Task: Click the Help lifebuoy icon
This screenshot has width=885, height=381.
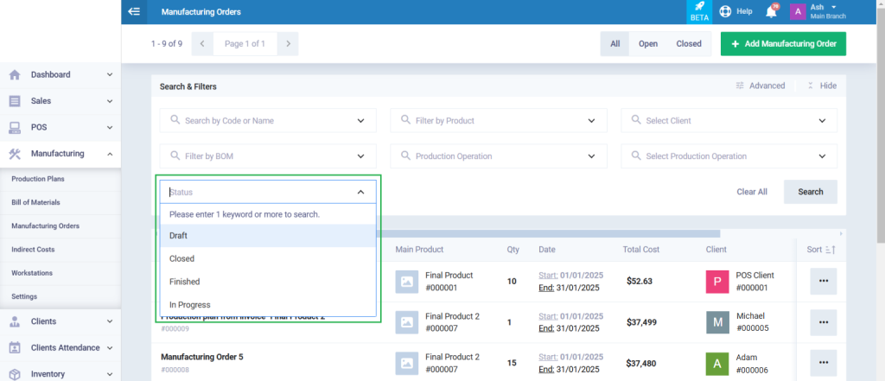Action: [725, 11]
